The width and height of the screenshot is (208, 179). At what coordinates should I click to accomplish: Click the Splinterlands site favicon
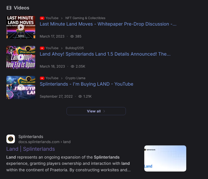[x=11, y=139]
